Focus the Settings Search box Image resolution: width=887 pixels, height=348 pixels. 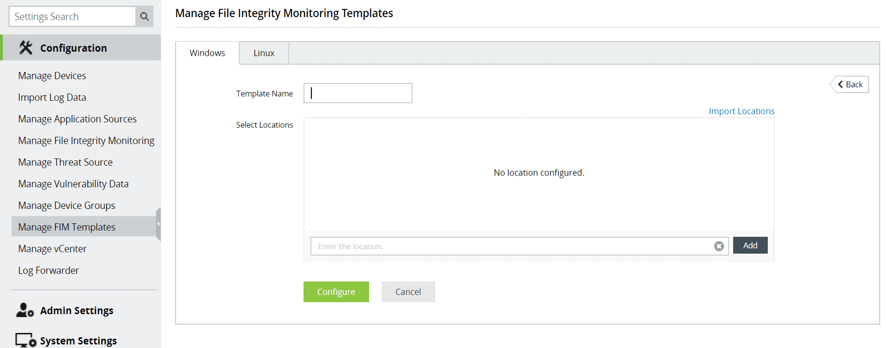point(73,17)
